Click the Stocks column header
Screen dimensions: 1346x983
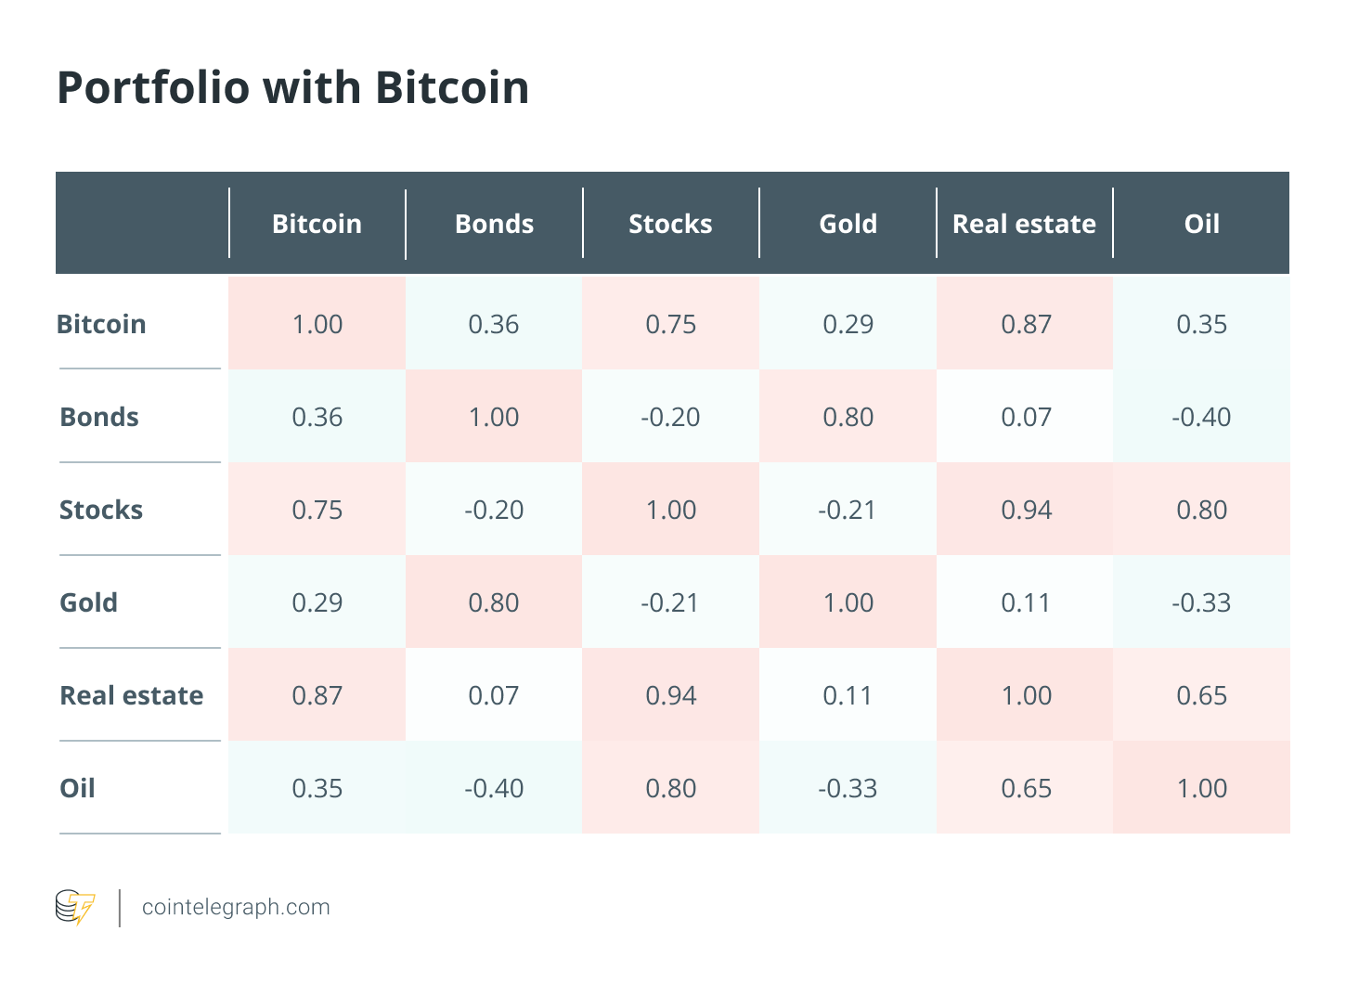(671, 224)
